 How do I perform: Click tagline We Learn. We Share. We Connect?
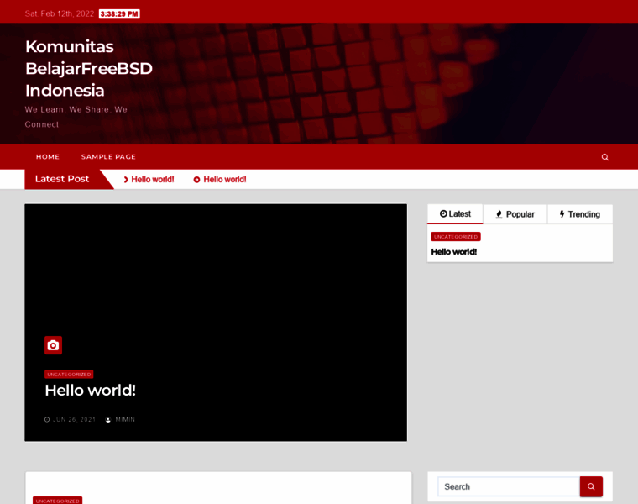tap(76, 117)
